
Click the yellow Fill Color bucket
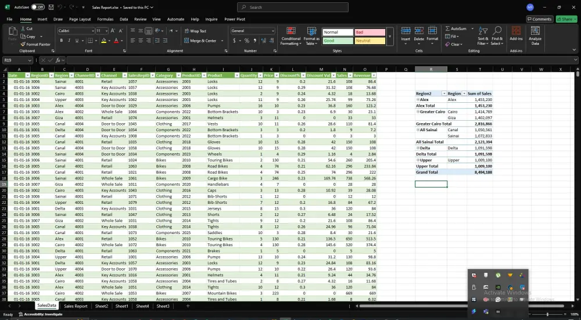104,41
